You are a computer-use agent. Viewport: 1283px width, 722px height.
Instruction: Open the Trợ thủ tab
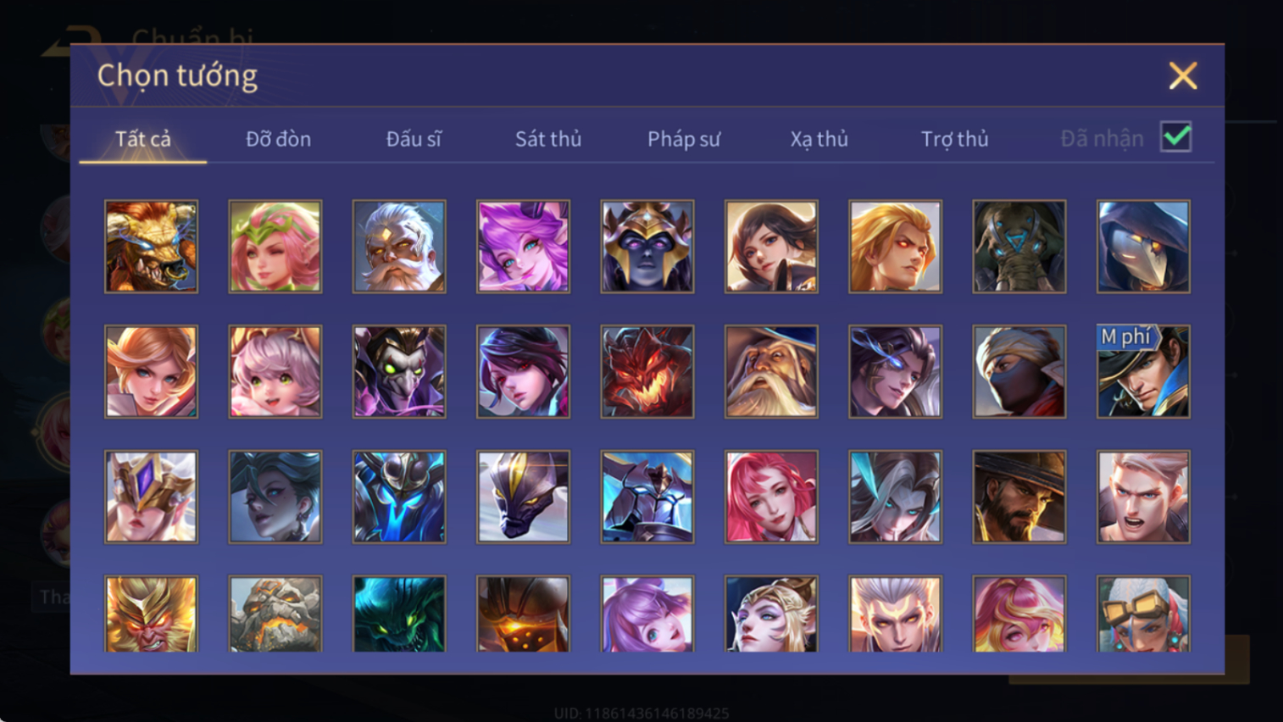tap(955, 139)
